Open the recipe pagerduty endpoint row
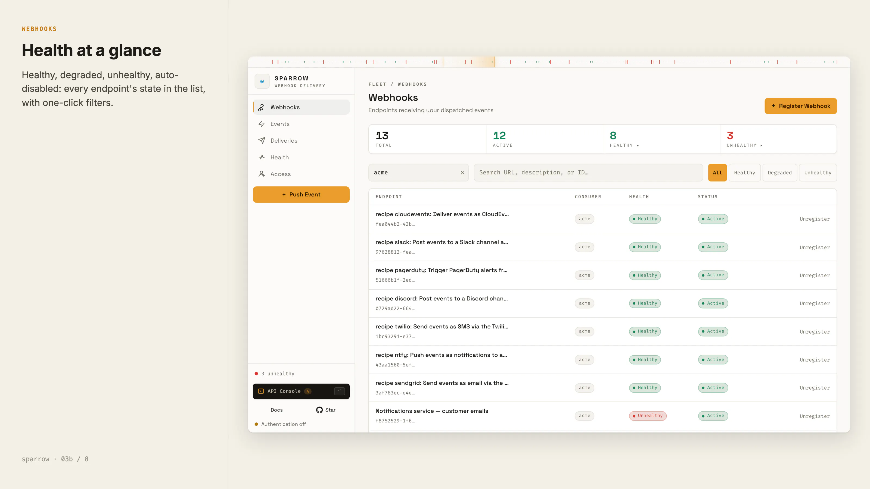 coord(602,275)
